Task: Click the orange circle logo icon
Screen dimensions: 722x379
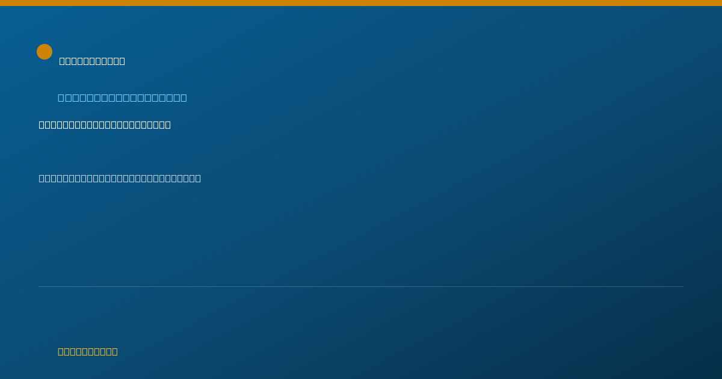Action: (x=45, y=52)
